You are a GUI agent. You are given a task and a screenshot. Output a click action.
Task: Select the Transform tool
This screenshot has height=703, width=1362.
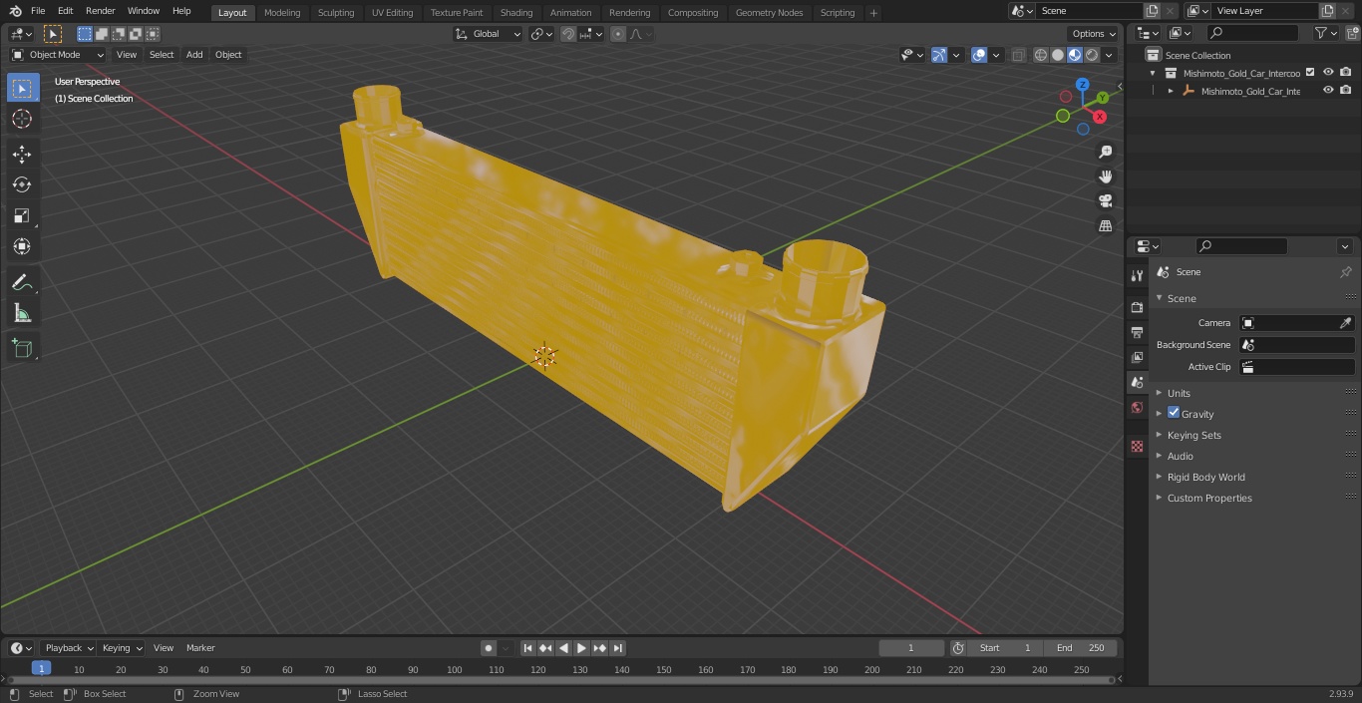click(22, 246)
